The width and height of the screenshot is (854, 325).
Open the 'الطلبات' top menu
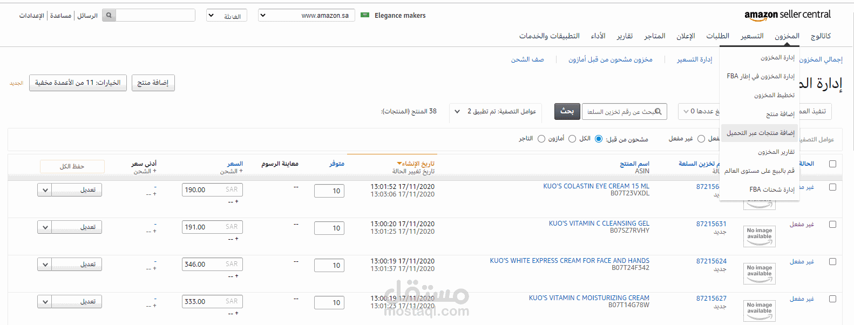click(x=717, y=36)
